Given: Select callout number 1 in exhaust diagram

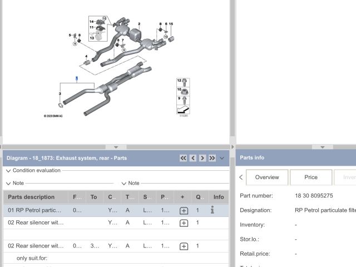Looking at the screenshot, I should point(77,79).
